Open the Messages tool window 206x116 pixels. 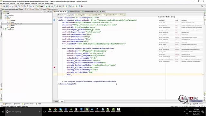8,104
